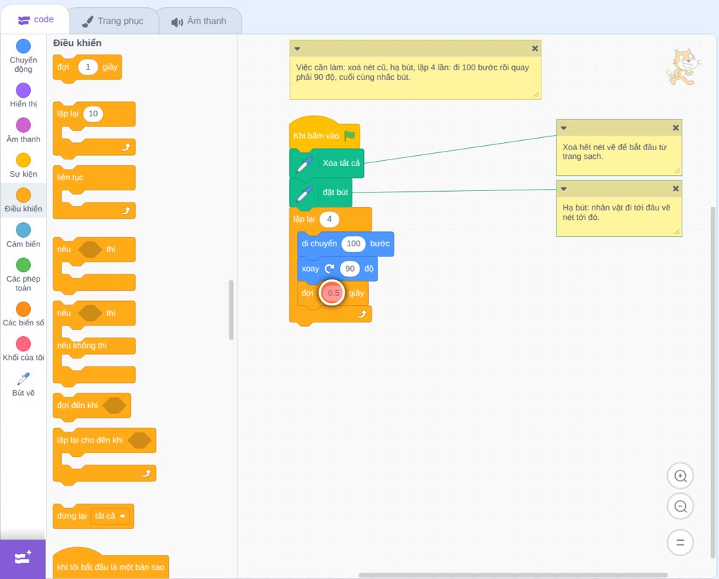Edit the lặp lại 4 repeat count

point(329,219)
